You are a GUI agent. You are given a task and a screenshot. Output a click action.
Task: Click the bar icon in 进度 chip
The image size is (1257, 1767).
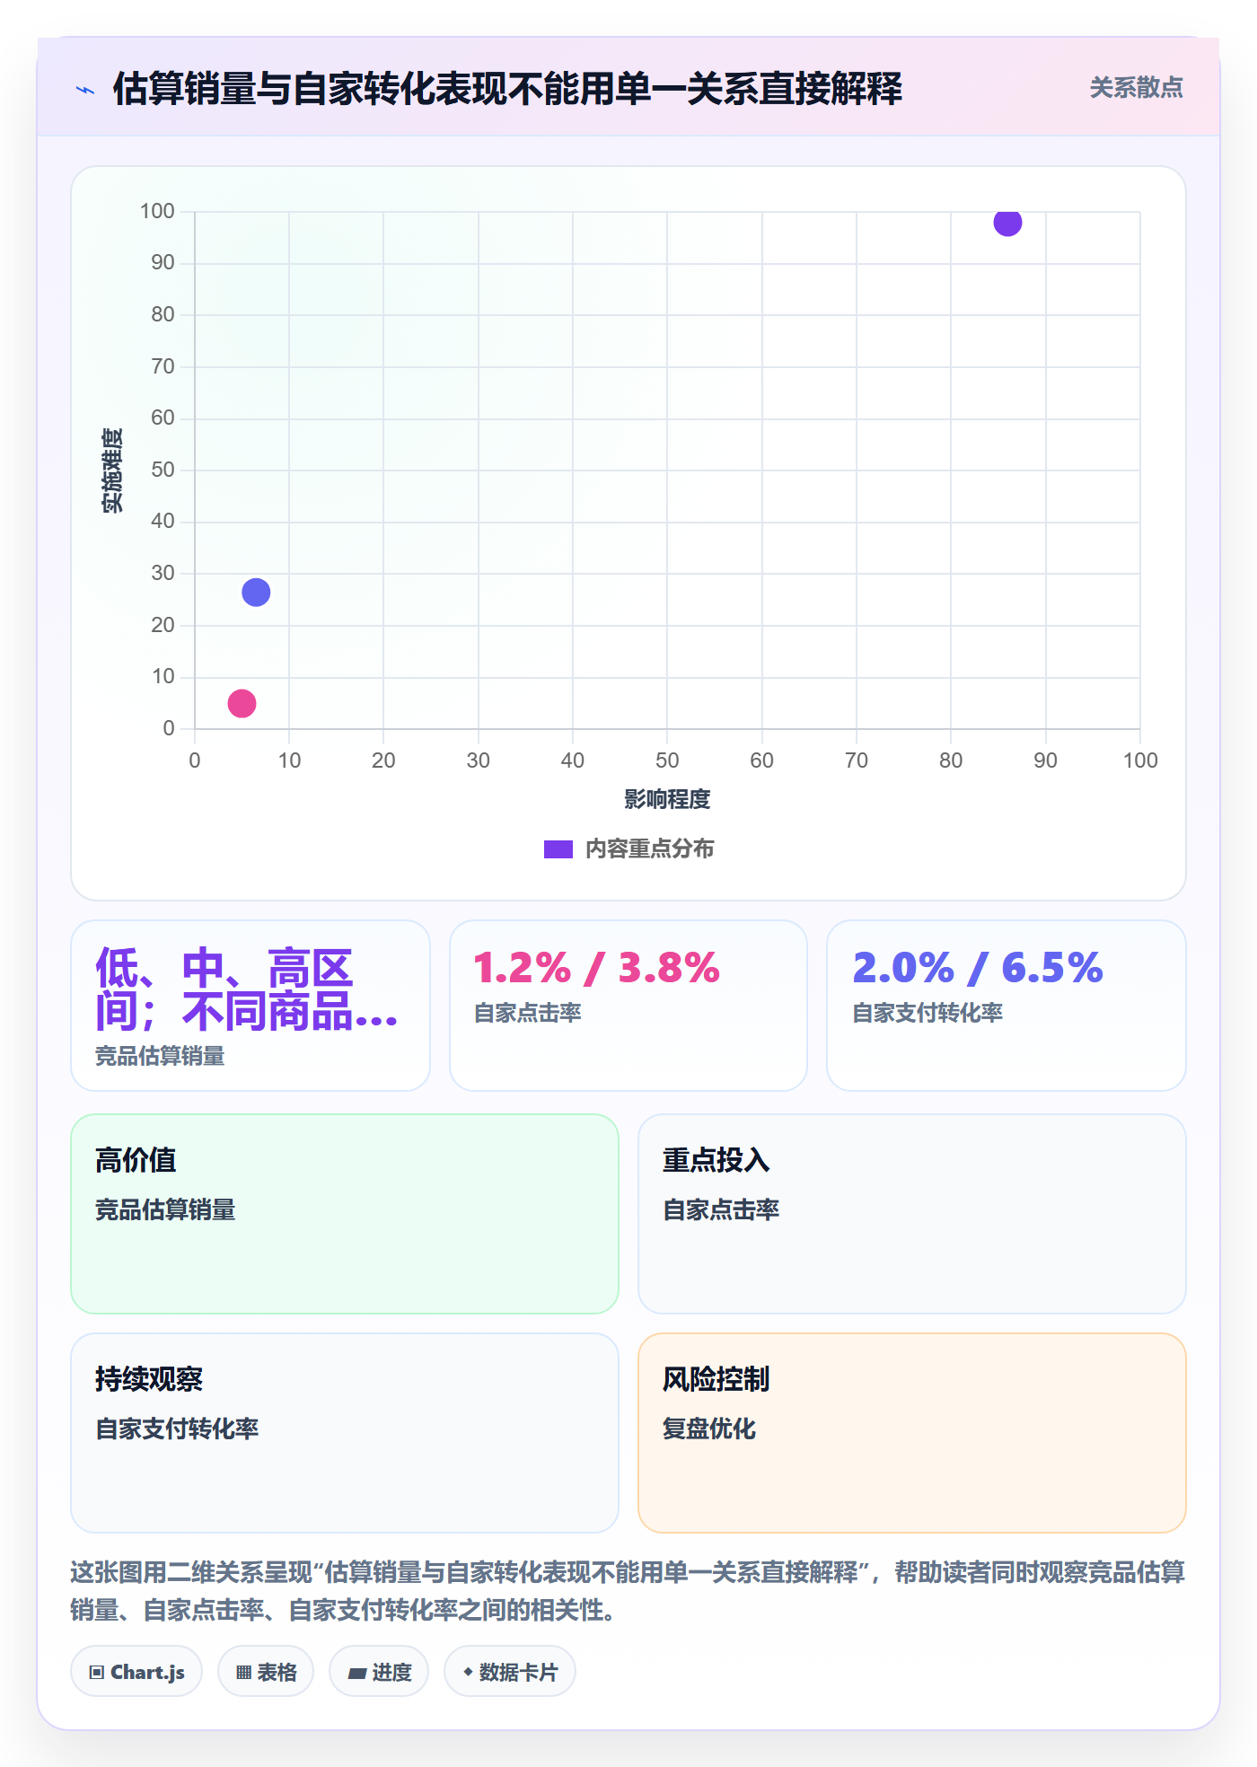click(357, 1674)
